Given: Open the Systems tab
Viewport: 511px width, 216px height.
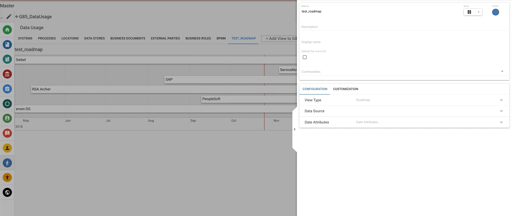Looking at the screenshot, I should (x=25, y=39).
